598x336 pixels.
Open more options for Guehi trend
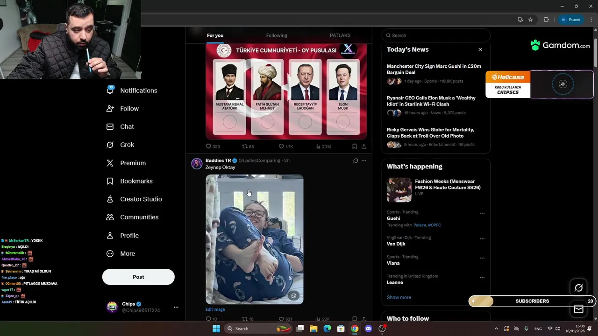pyautogui.click(x=482, y=213)
